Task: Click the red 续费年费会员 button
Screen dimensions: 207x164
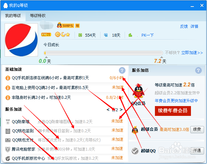Action: (x=173, y=111)
